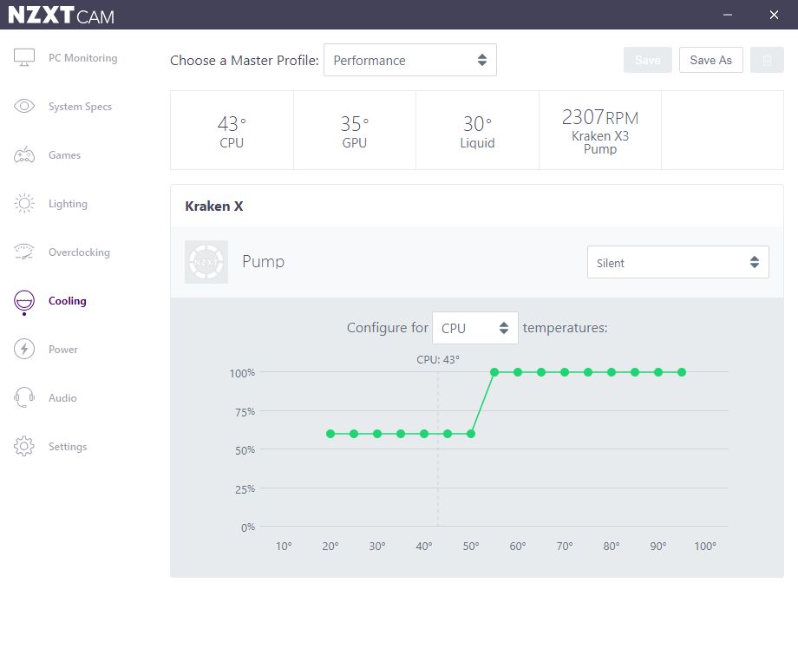
Task: Select the Cooling menu label
Action: pyautogui.click(x=67, y=301)
